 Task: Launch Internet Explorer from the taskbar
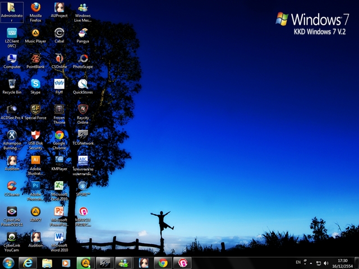[27, 263]
